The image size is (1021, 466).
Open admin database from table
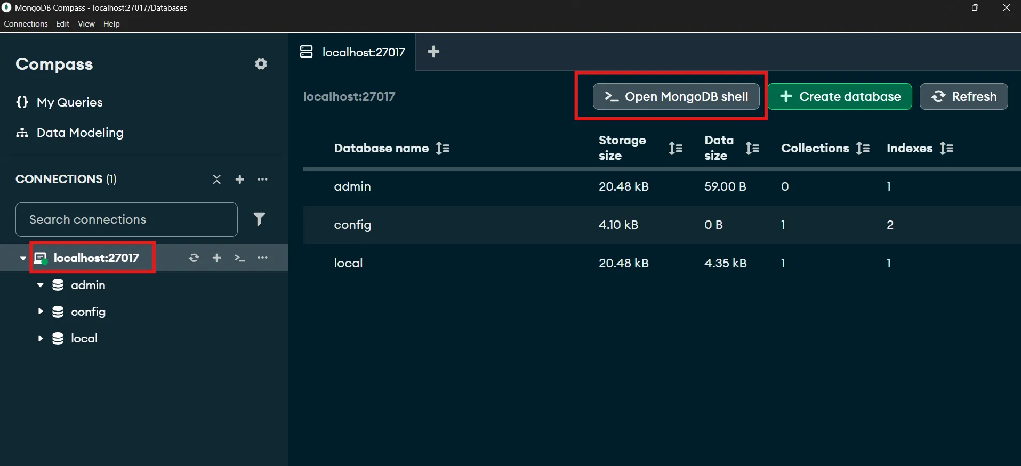pos(352,186)
